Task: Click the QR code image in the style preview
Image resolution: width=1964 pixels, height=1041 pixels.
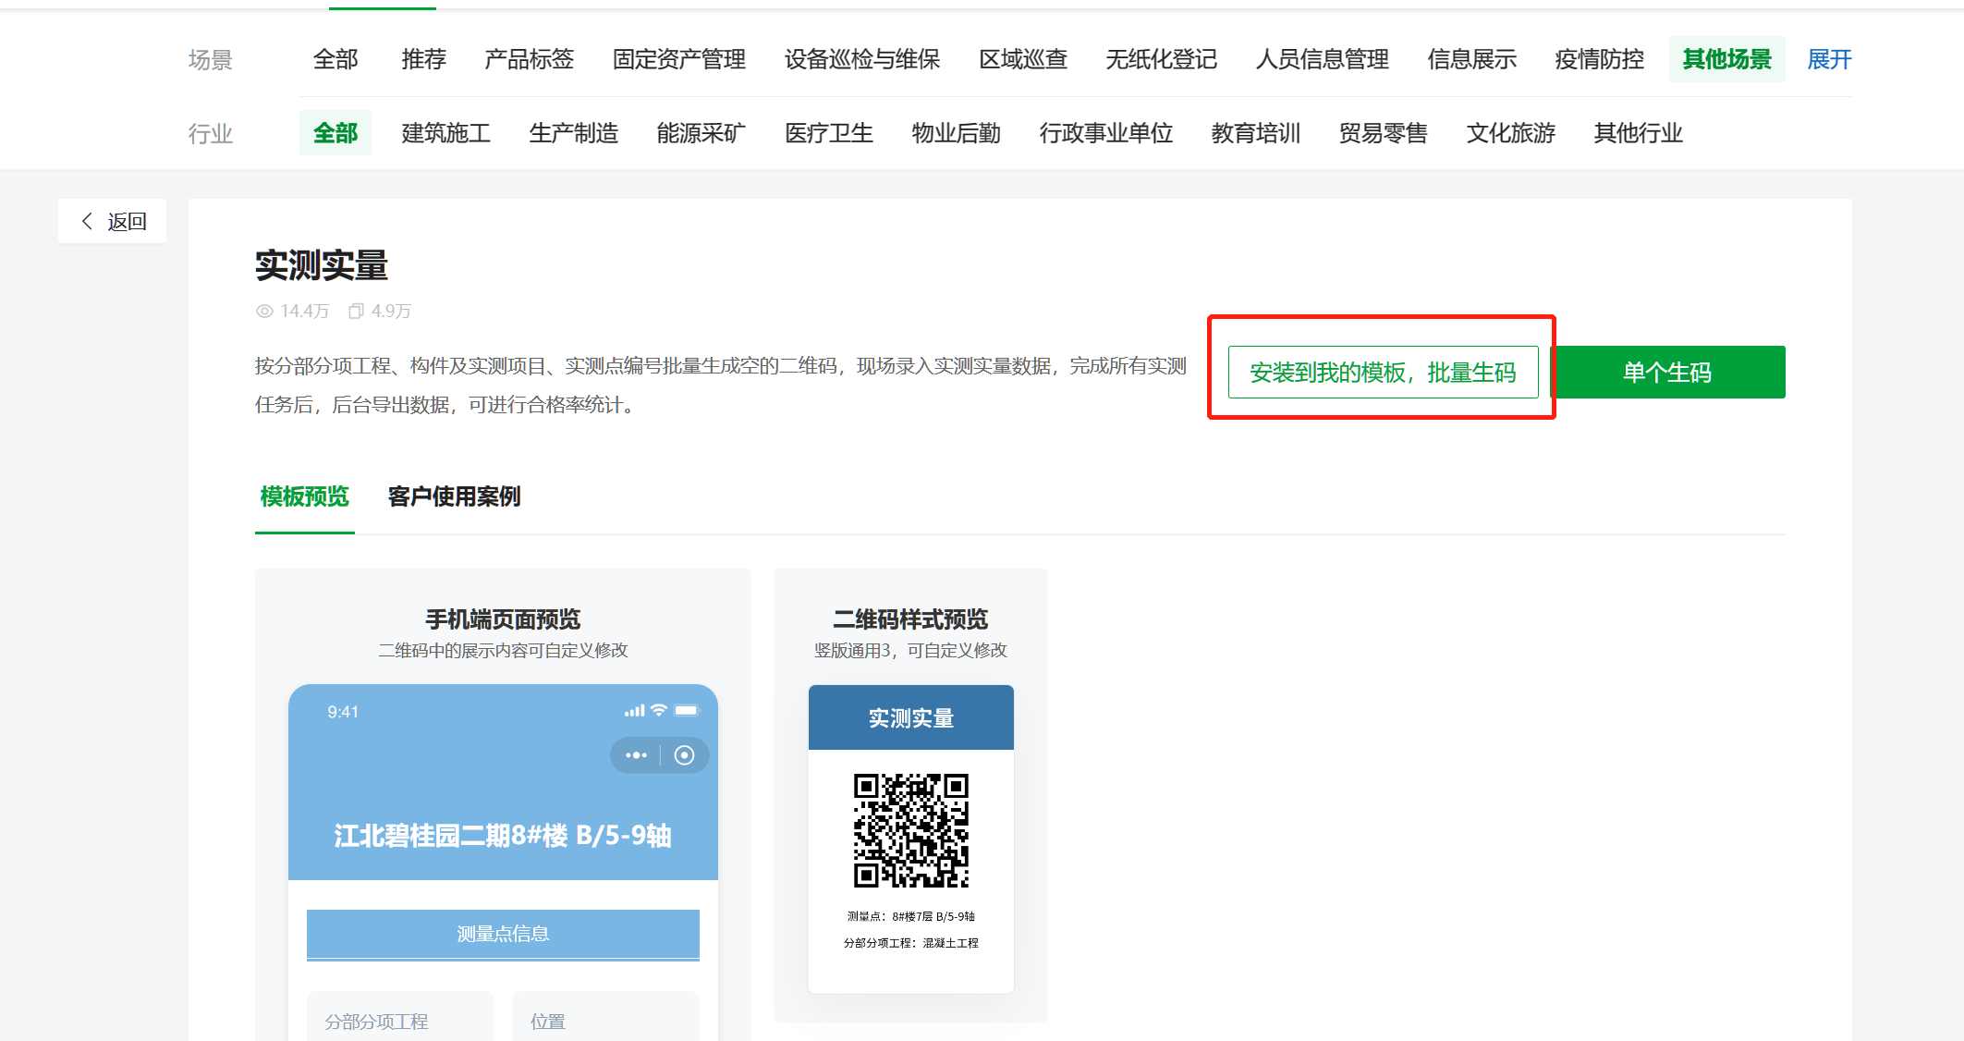Action: tap(910, 830)
